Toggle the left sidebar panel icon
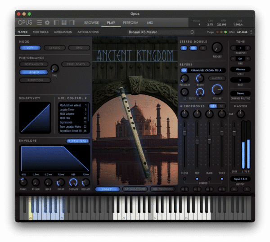The width and height of the screenshot is (270, 242). coord(56,23)
